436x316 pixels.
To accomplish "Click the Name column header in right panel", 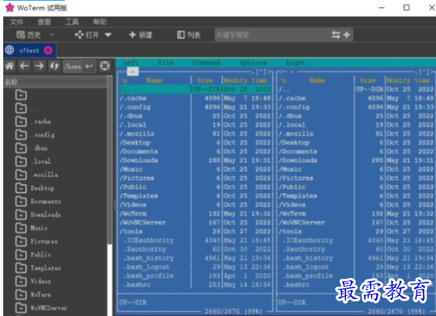I will pyautogui.click(x=317, y=80).
